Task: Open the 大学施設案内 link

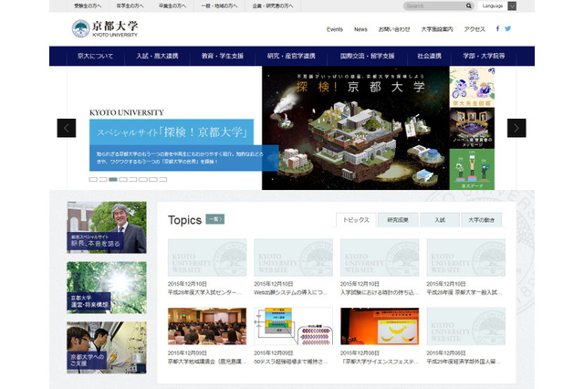Action: [437, 29]
